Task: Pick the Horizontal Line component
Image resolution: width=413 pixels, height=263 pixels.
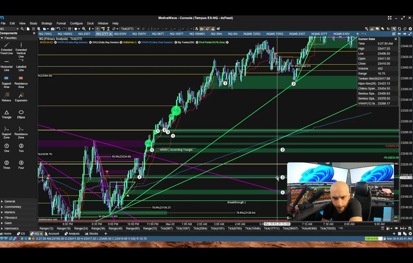Action: click(x=7, y=66)
